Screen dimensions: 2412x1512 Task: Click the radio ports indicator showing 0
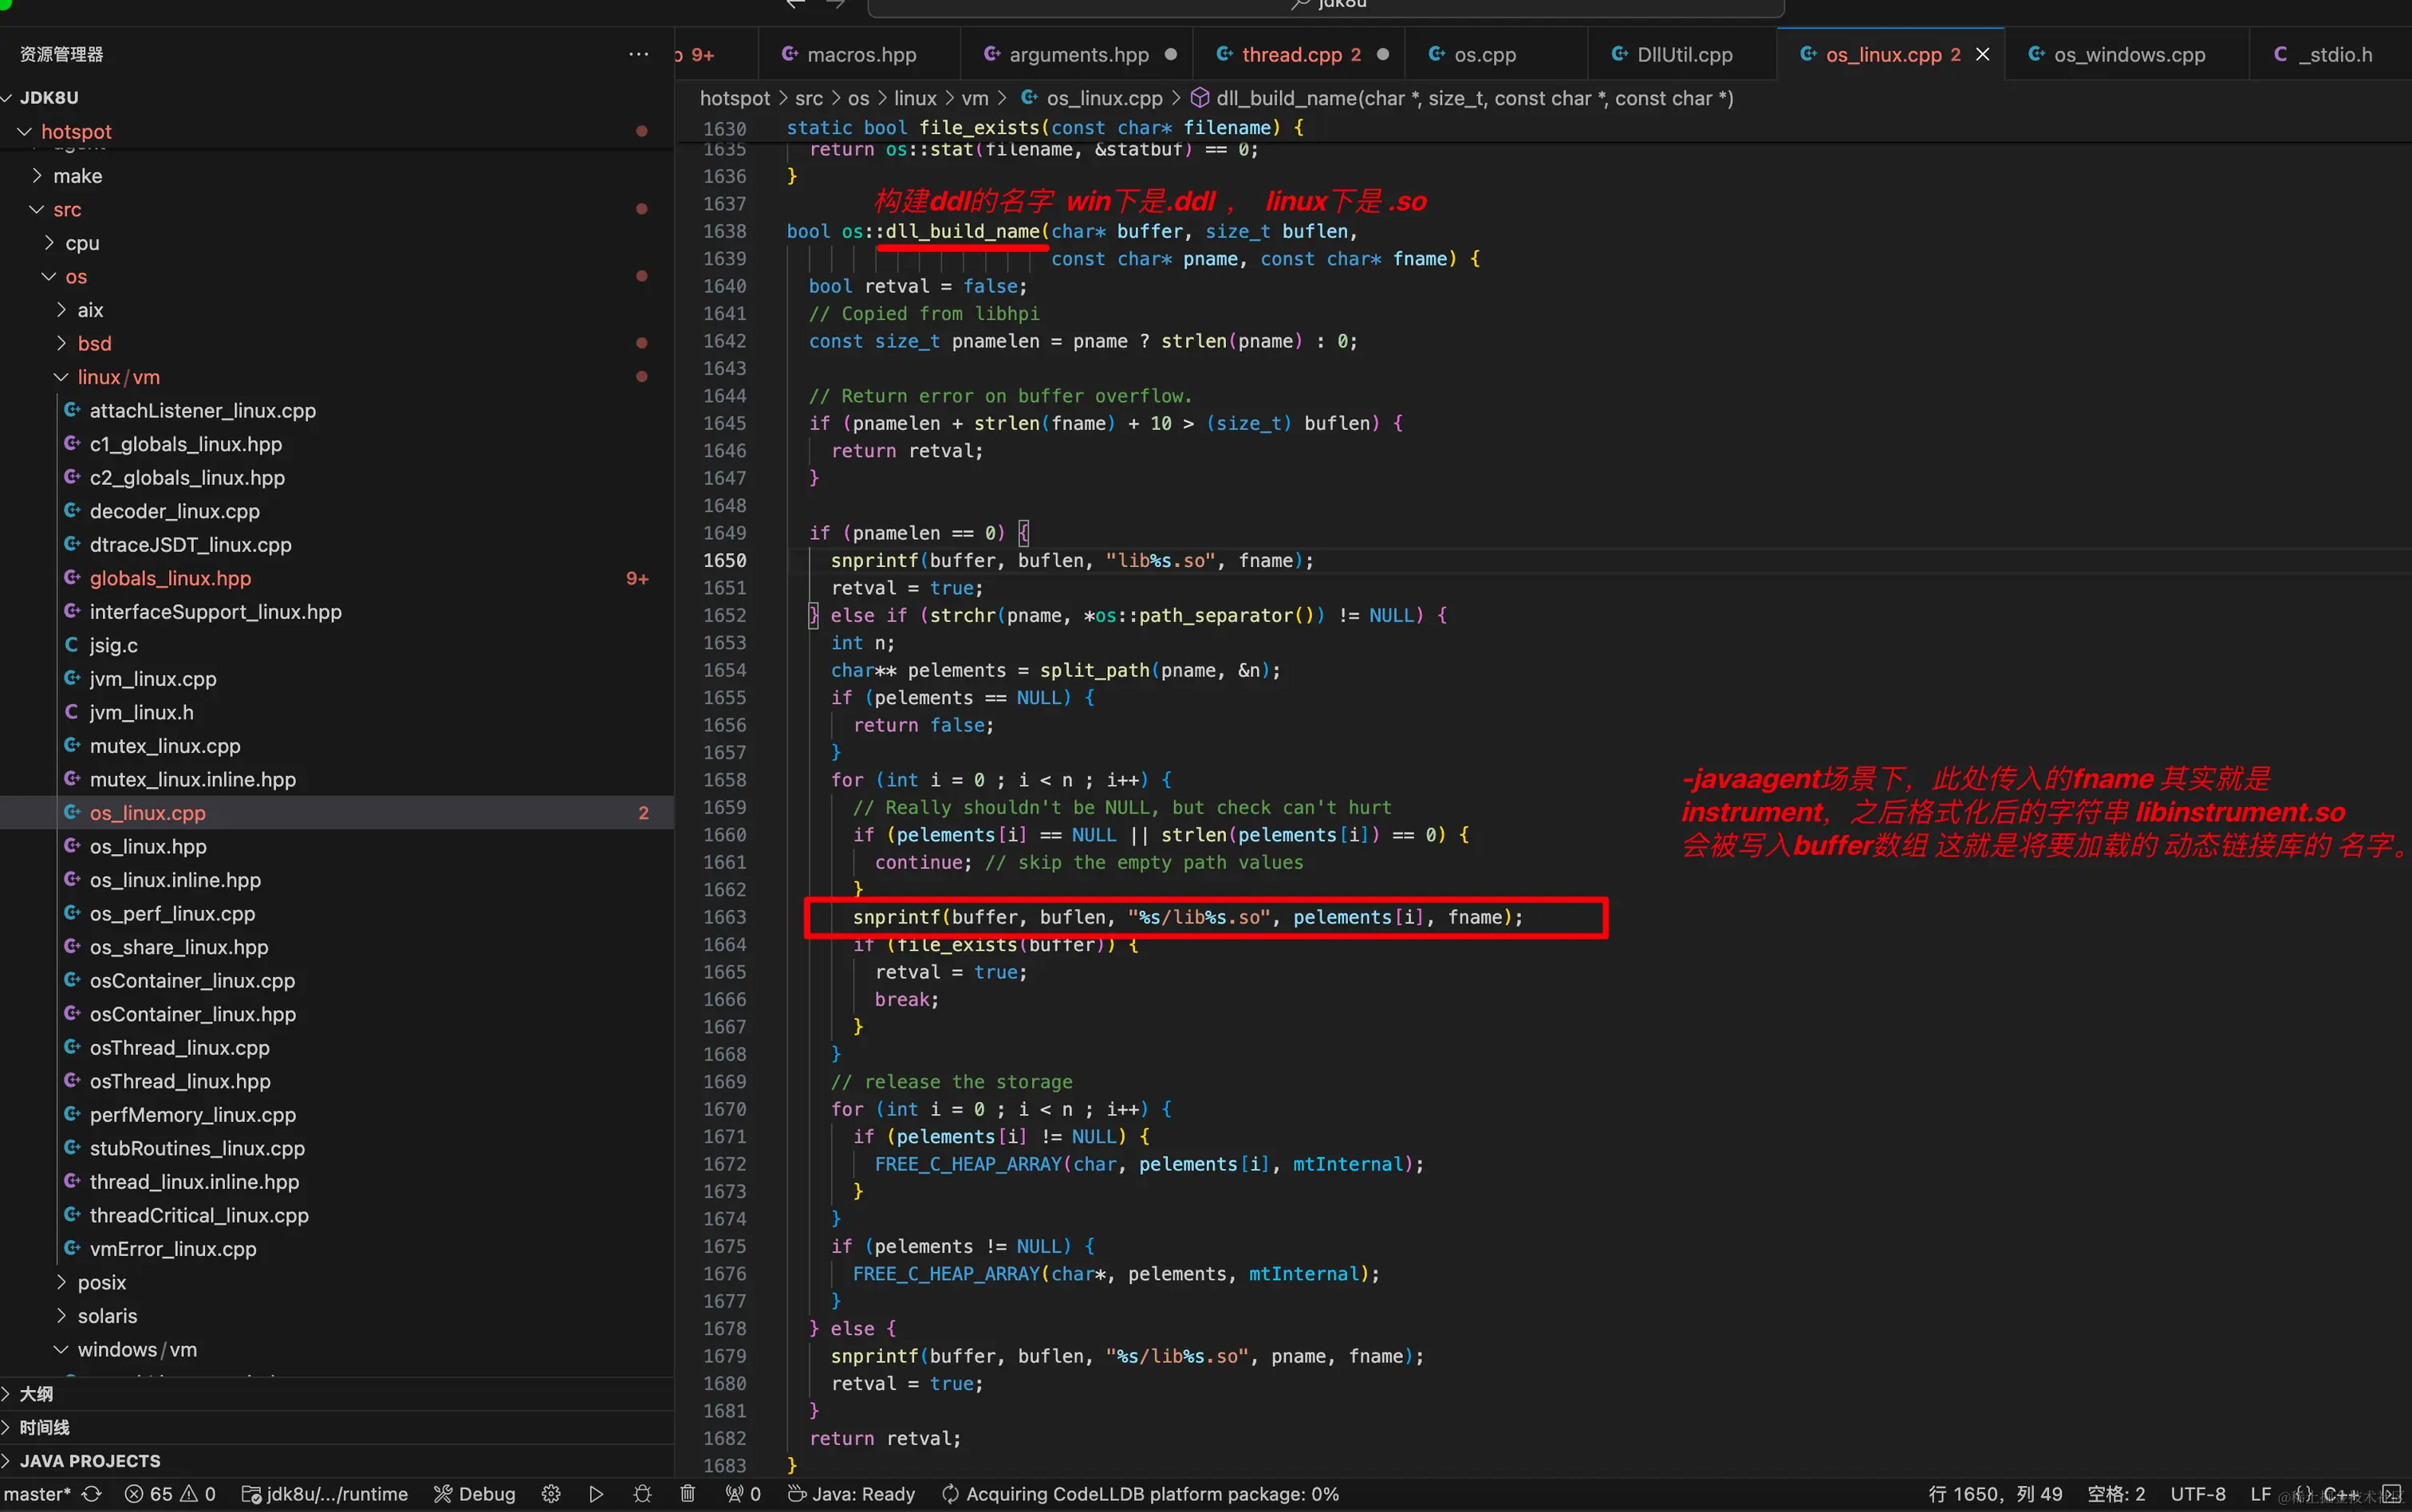(x=743, y=1493)
